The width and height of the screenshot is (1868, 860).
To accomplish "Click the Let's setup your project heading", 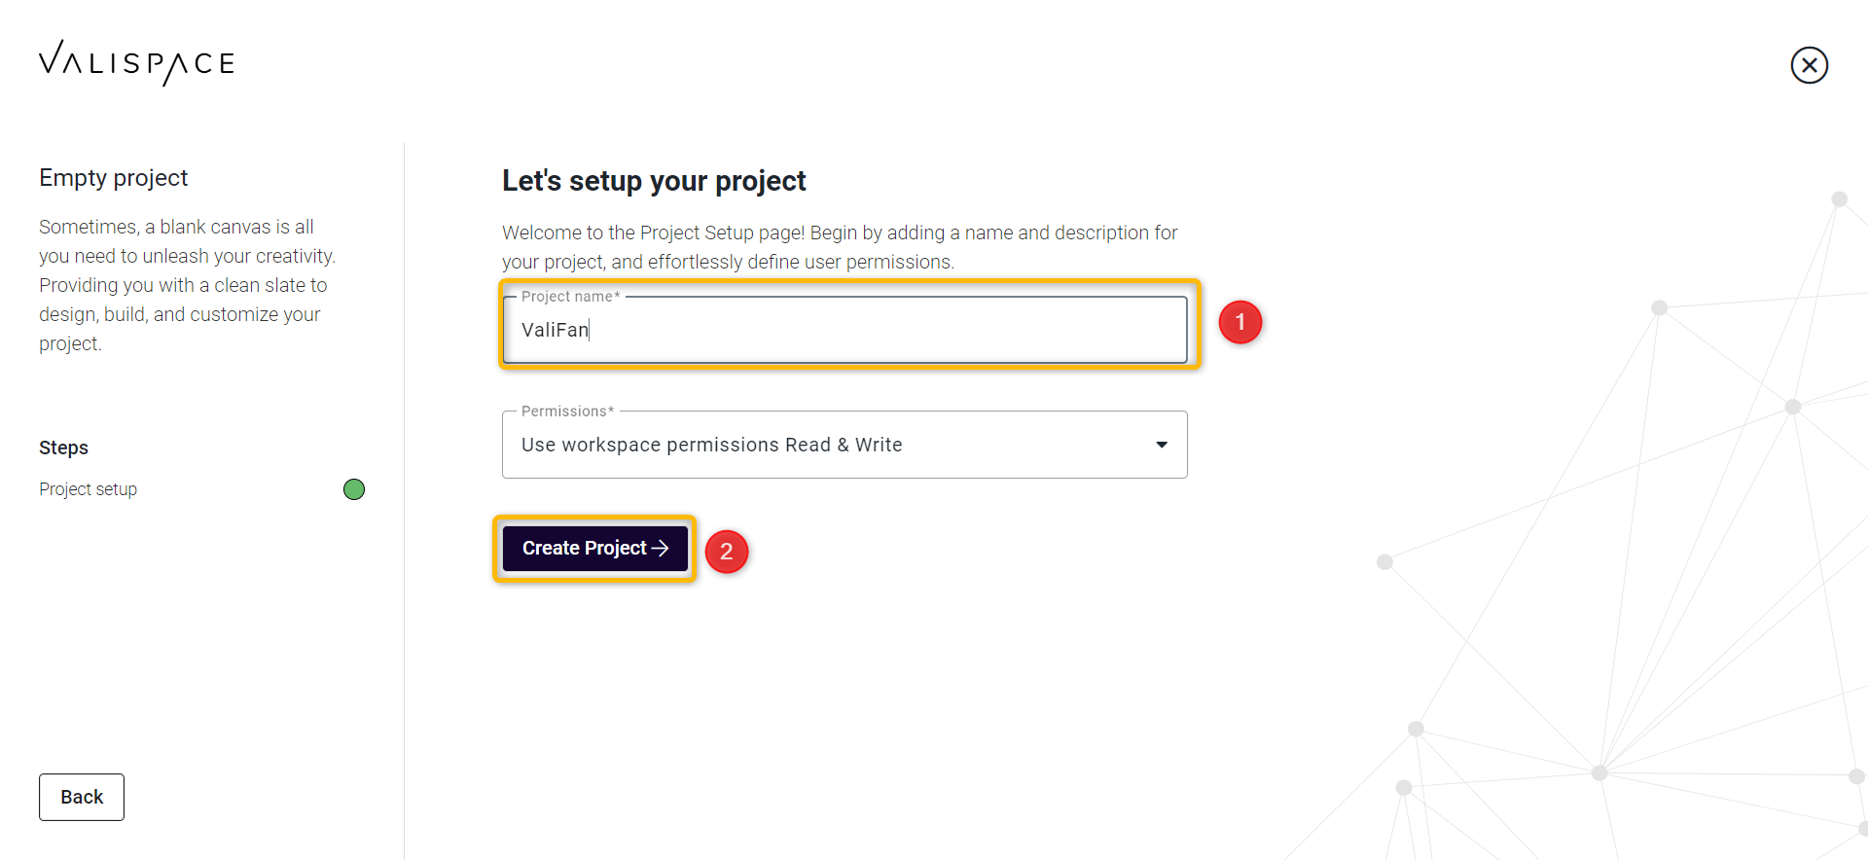I will click(654, 181).
